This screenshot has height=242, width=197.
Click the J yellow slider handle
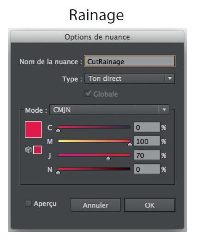pyautogui.click(x=108, y=158)
